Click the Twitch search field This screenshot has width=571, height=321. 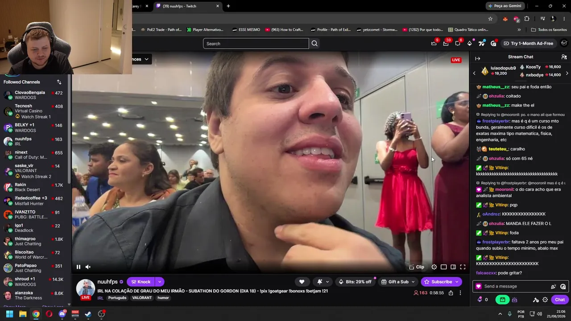point(256,43)
